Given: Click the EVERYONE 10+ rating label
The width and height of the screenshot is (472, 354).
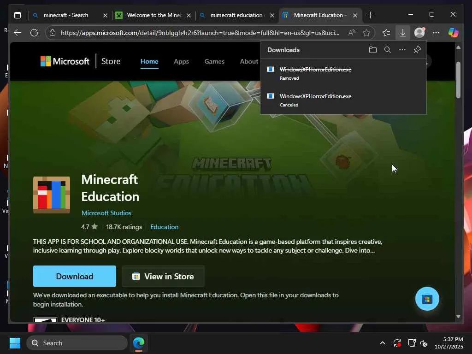Looking at the screenshot, I should [83, 319].
